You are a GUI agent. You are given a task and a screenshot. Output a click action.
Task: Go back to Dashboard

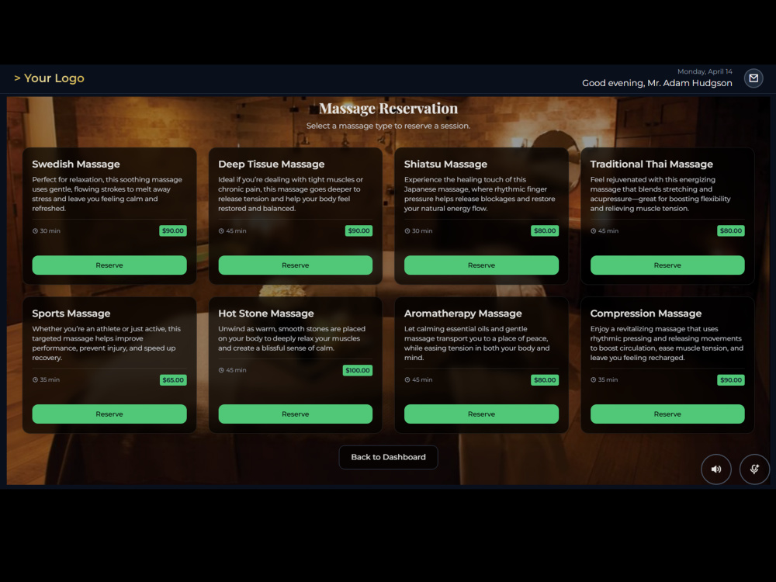click(x=389, y=457)
